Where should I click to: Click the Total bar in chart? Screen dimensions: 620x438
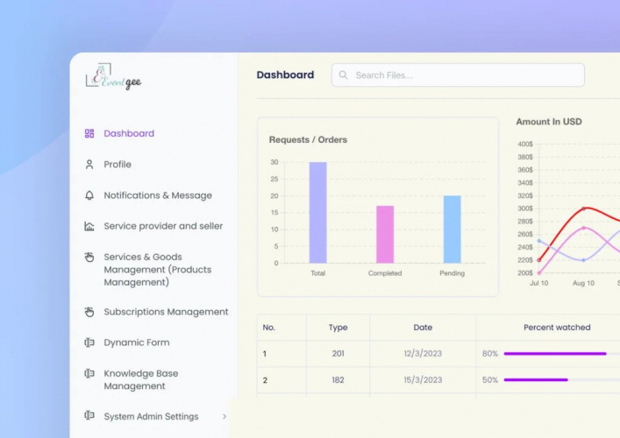coord(318,213)
